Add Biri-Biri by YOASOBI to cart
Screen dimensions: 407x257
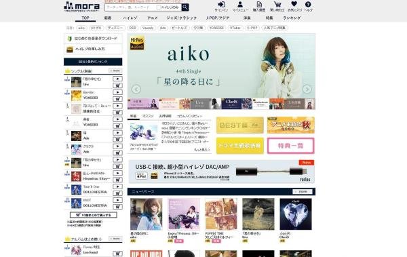tap(117, 99)
